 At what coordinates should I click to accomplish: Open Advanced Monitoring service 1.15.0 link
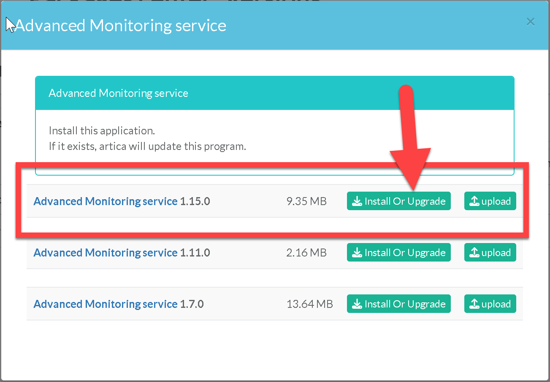coord(106,201)
